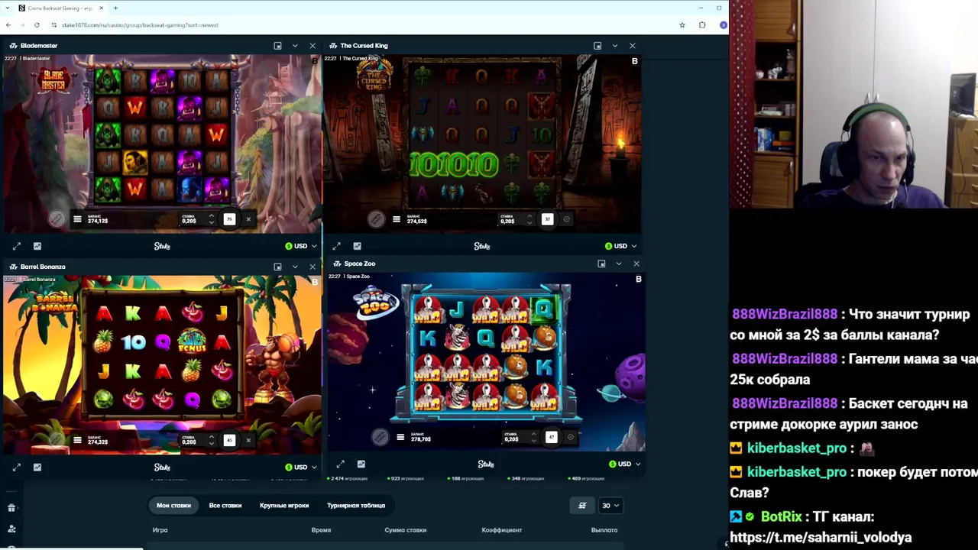Cancel autospin in Blademaster with the X
The height and width of the screenshot is (550, 978).
click(248, 219)
